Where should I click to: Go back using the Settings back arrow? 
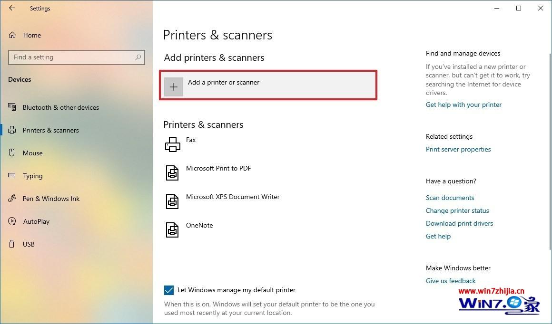pos(12,8)
